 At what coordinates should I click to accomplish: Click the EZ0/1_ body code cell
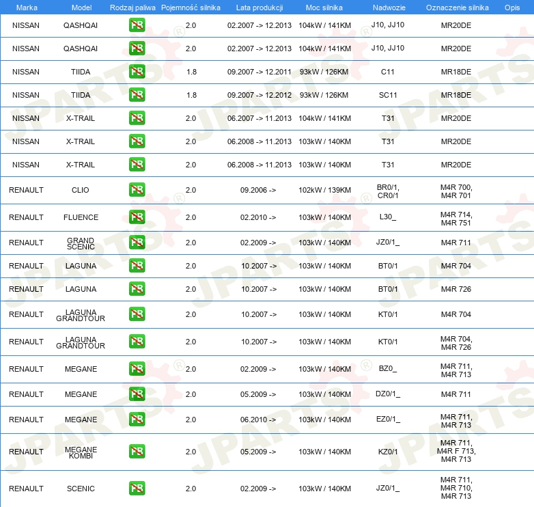tap(388, 419)
